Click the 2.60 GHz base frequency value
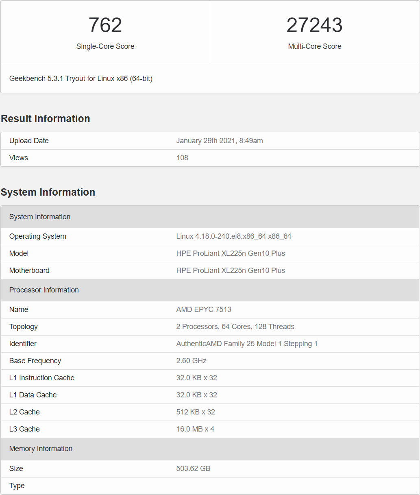Screen dimensions: 420x495 [x=191, y=361]
